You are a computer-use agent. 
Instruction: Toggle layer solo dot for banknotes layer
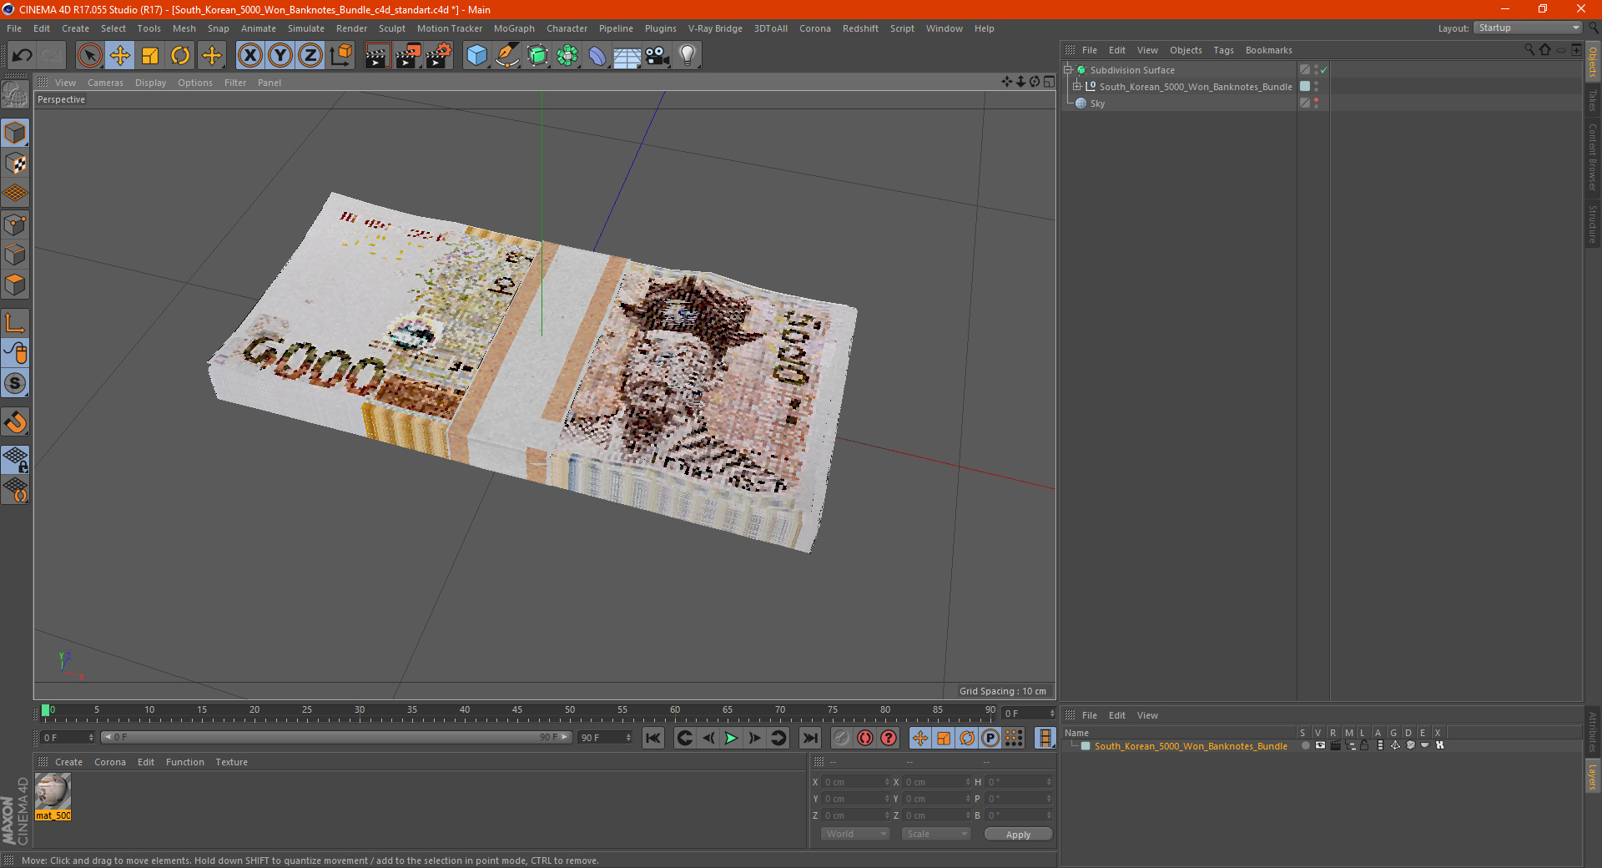[x=1304, y=746]
